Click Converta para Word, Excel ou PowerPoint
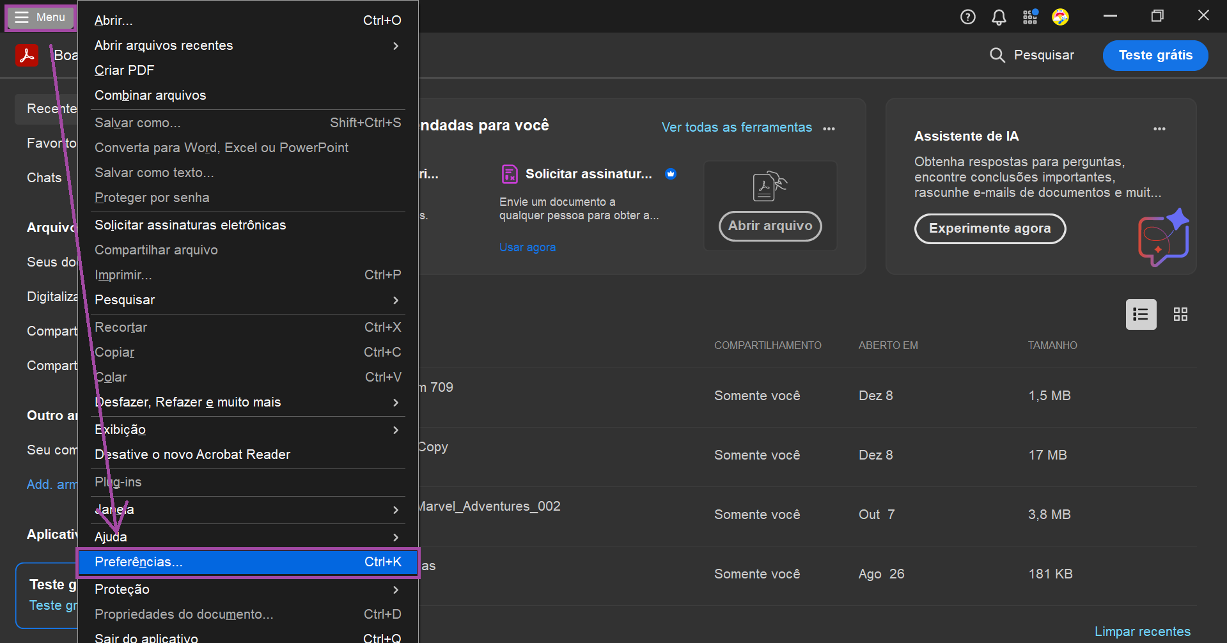 click(248, 148)
